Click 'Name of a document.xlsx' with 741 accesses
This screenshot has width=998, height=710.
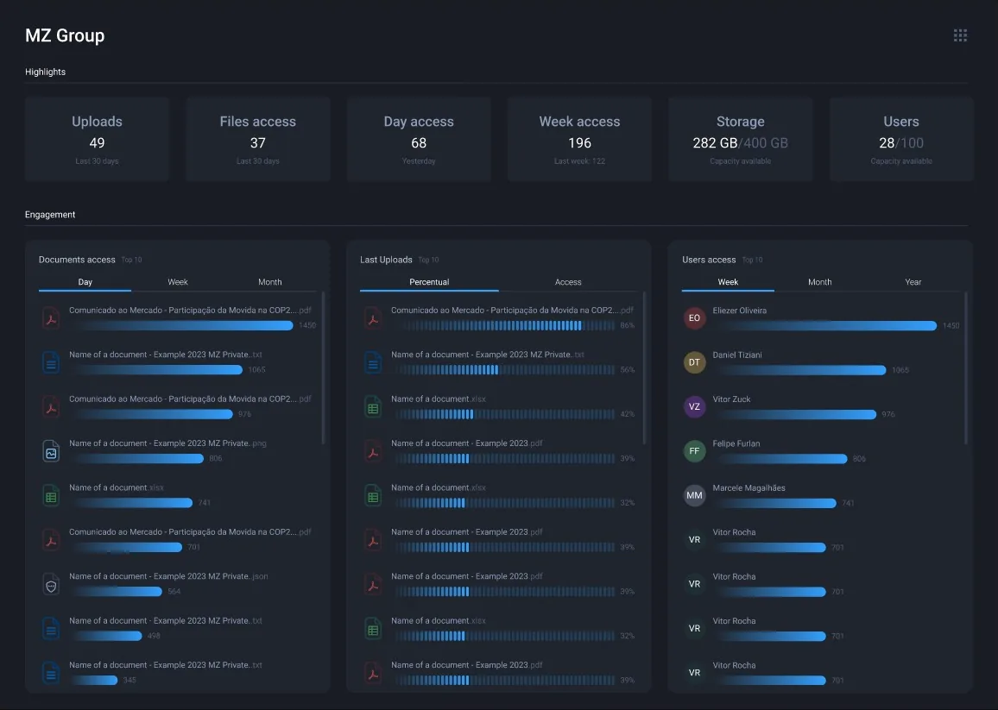pos(117,488)
